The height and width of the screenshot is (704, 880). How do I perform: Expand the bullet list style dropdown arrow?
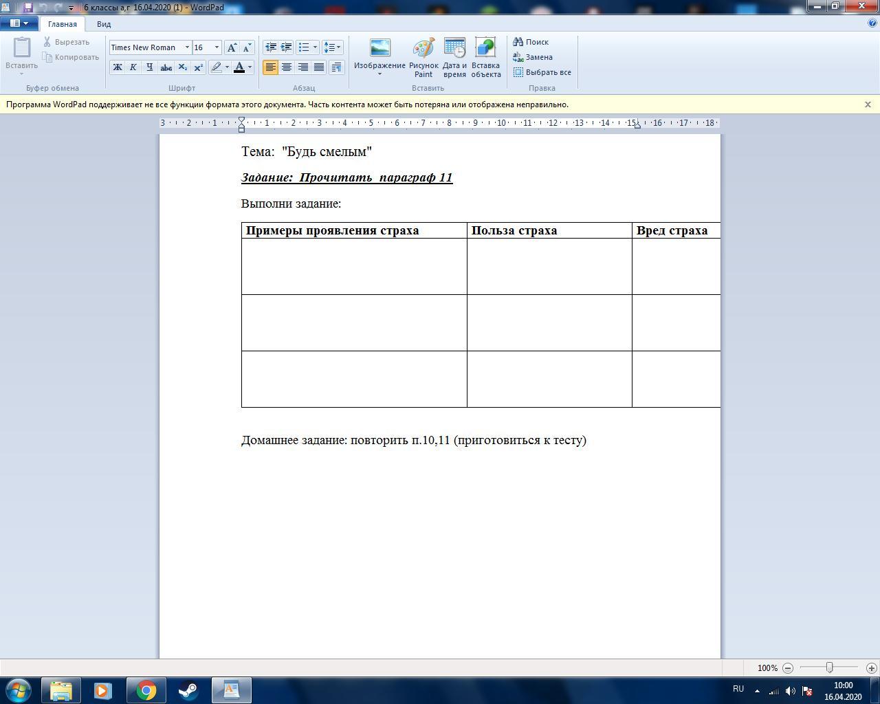[315, 47]
